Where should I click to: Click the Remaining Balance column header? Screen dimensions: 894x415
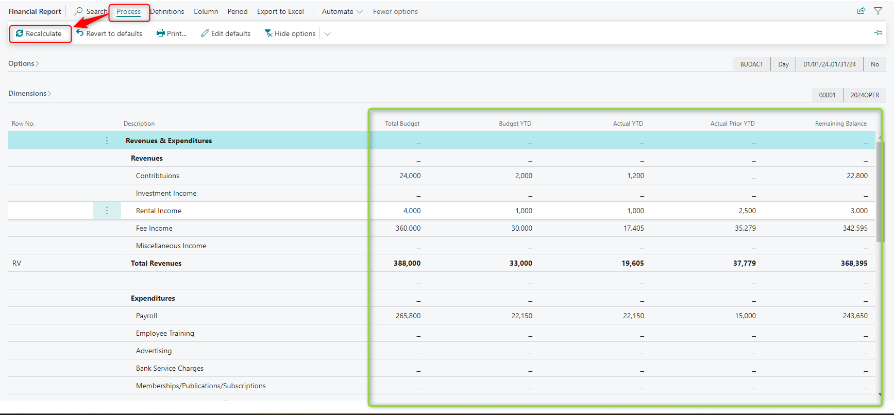point(841,124)
